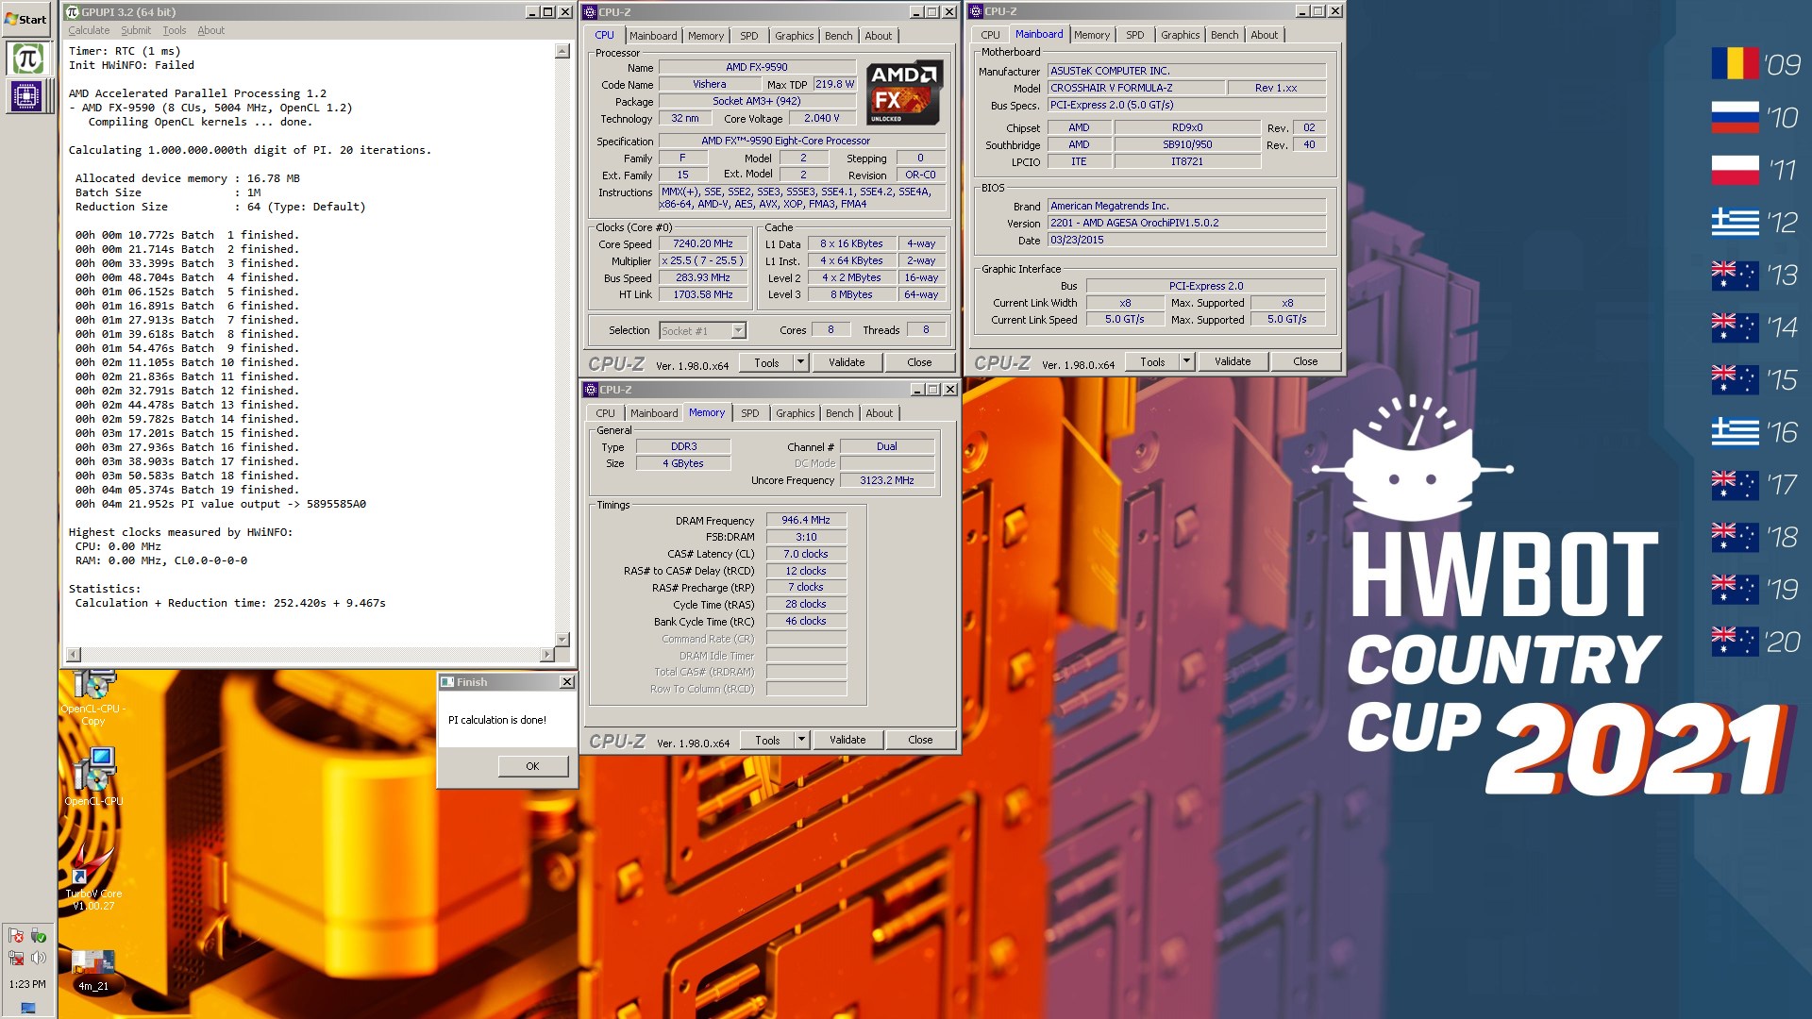1812x1019 pixels.
Task: Click Core Speed value 7240.20 MHz
Action: pos(703,243)
